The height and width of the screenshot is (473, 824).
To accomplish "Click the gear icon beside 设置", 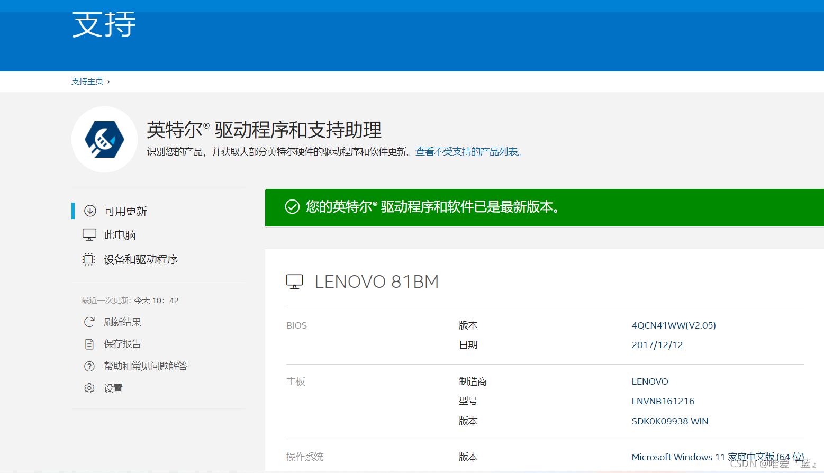I will click(x=89, y=388).
